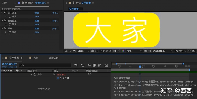Open the 文字背景 timeline panel menu
This screenshot has height=99, width=197.
(x=22, y=58)
